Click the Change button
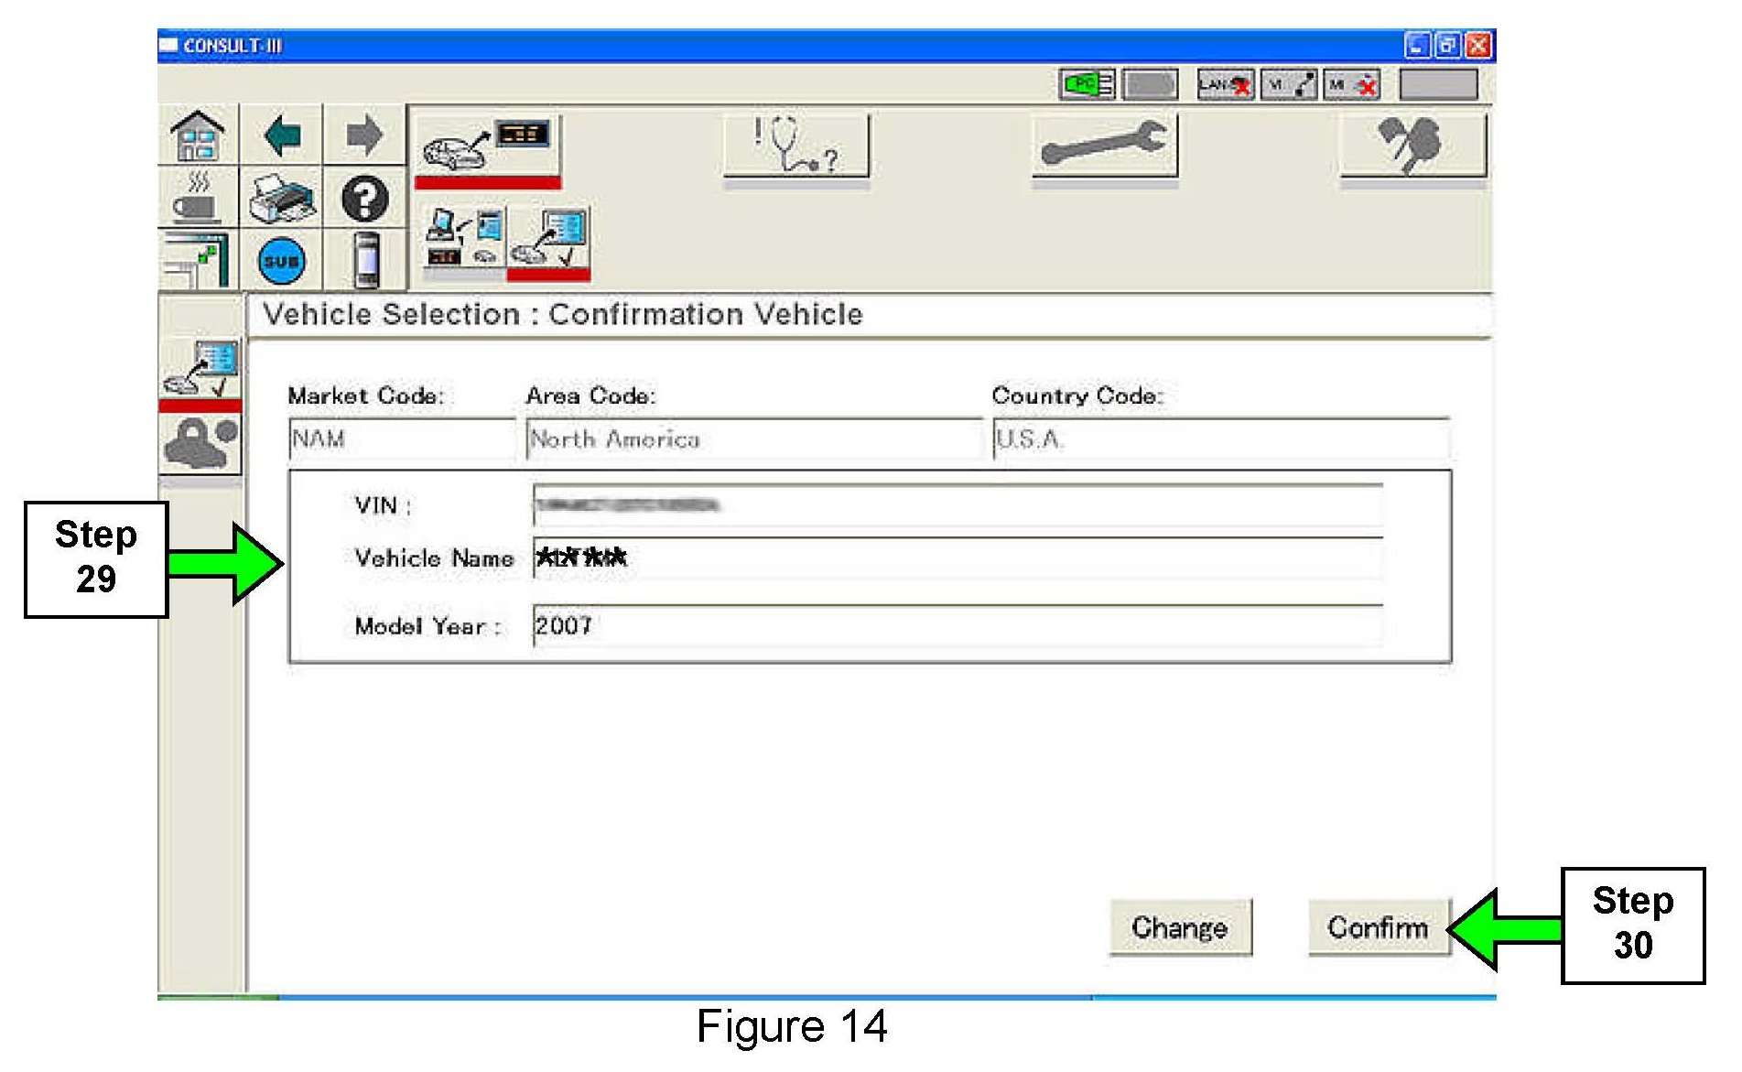 (1179, 927)
